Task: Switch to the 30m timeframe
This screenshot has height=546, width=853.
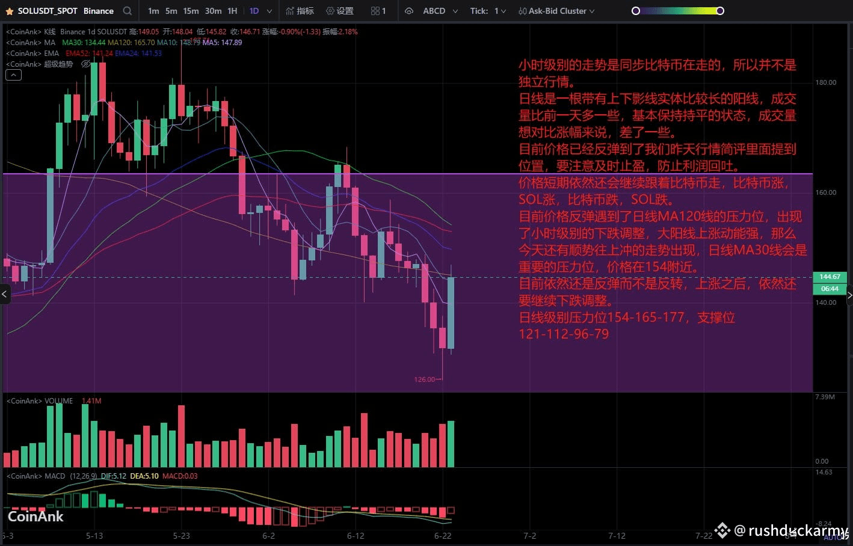Action: 213,11
